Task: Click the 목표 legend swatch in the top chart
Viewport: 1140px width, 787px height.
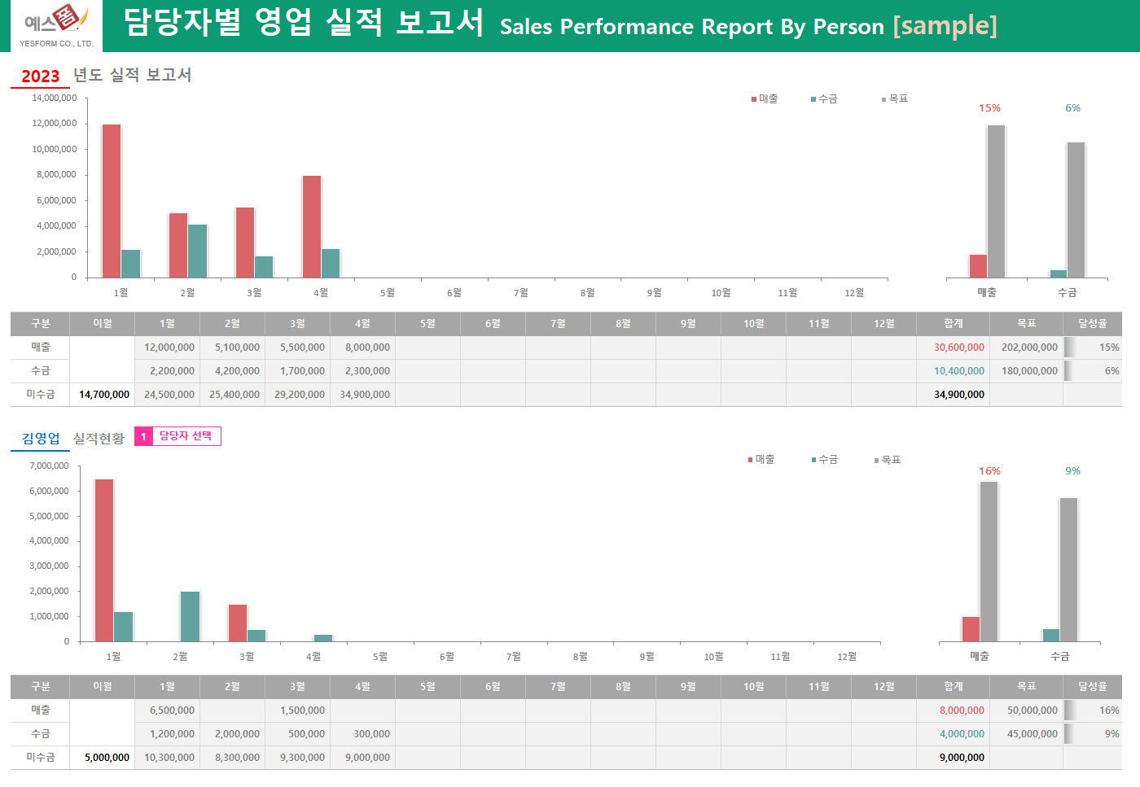Action: pyautogui.click(x=883, y=99)
